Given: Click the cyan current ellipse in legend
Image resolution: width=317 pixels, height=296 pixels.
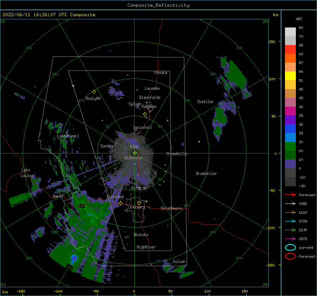Looking at the screenshot, I should tap(290, 247).
